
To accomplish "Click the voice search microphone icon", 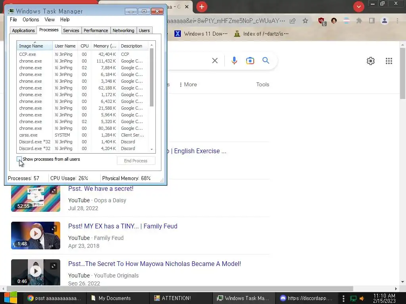I will point(234,61).
